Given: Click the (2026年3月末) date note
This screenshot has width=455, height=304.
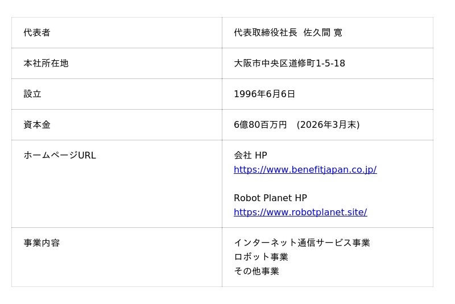Looking at the screenshot, I should [328, 124].
